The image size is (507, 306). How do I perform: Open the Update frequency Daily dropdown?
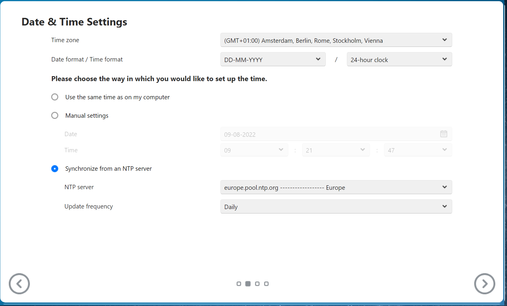(336, 207)
